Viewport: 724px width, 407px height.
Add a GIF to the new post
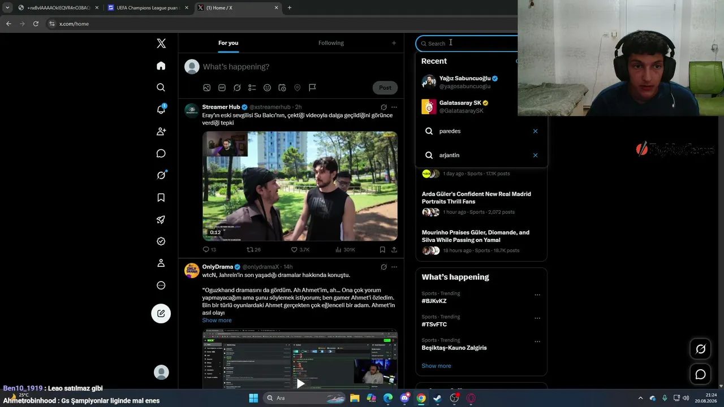[222, 88]
